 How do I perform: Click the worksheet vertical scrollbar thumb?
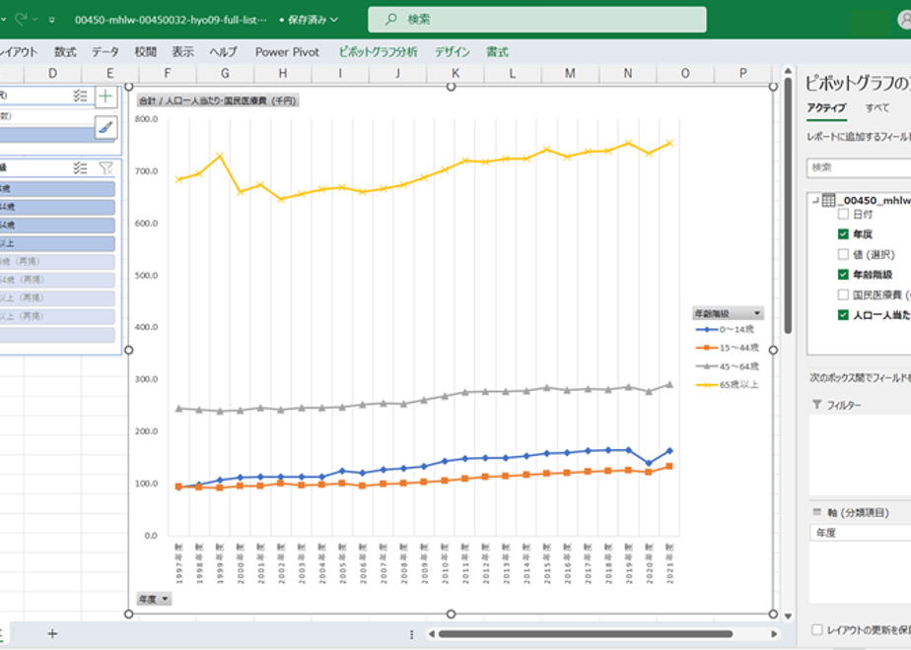(x=788, y=206)
